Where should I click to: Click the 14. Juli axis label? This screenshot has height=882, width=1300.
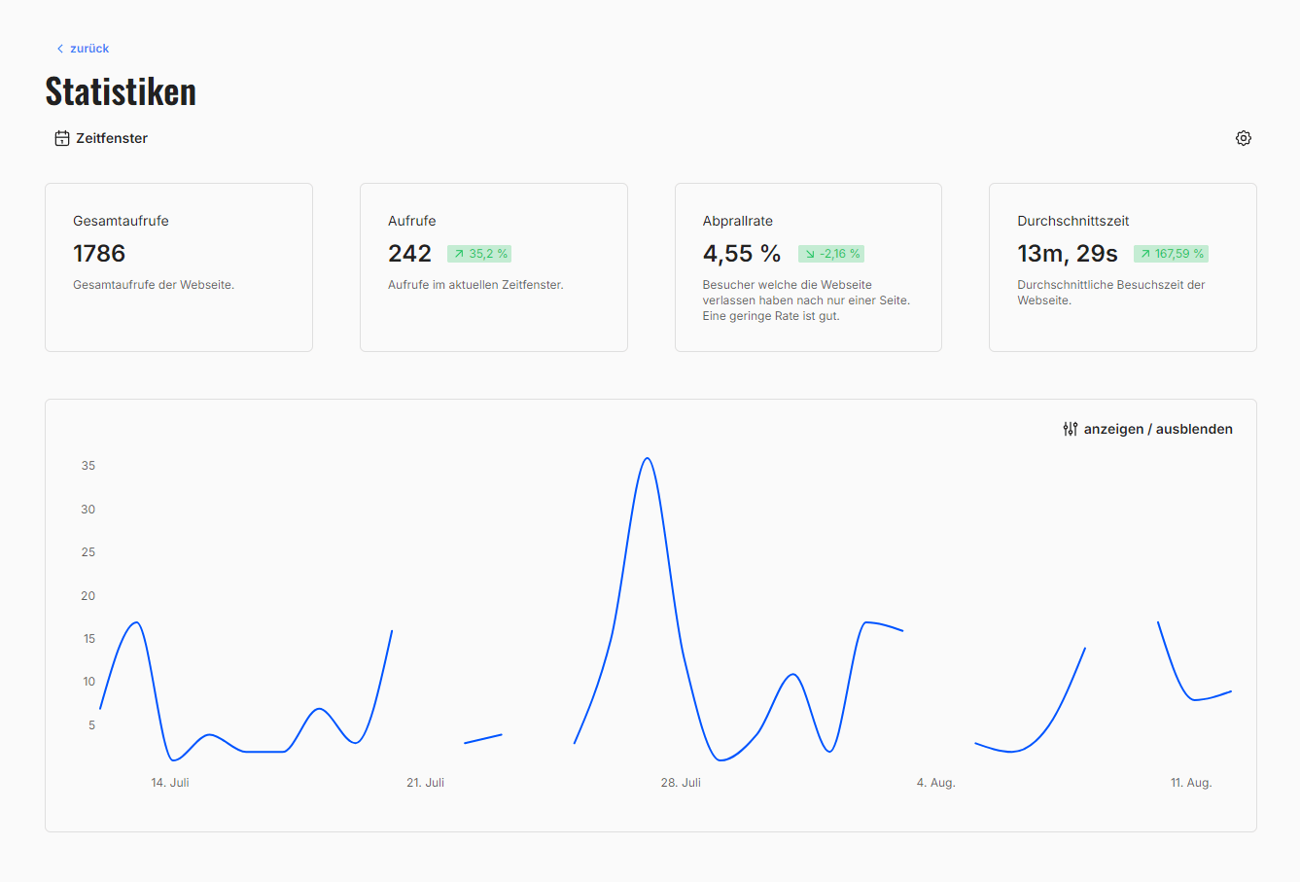170,783
